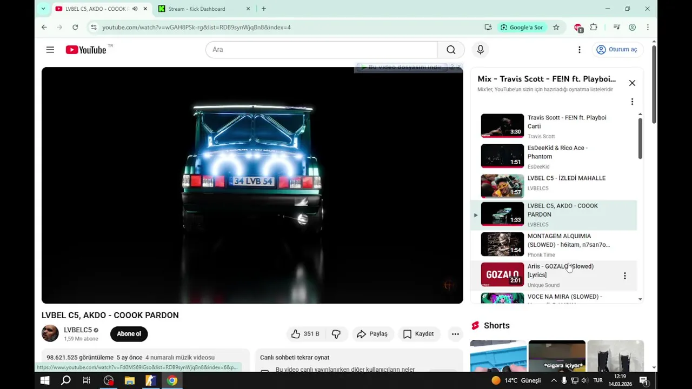Save video with Kaydet button
Viewport: 692px width, 389px height.
(x=418, y=334)
